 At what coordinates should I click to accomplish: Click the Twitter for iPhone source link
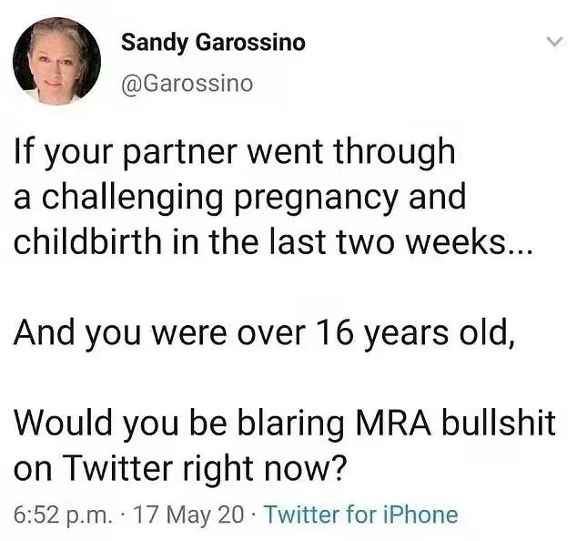coord(361,514)
